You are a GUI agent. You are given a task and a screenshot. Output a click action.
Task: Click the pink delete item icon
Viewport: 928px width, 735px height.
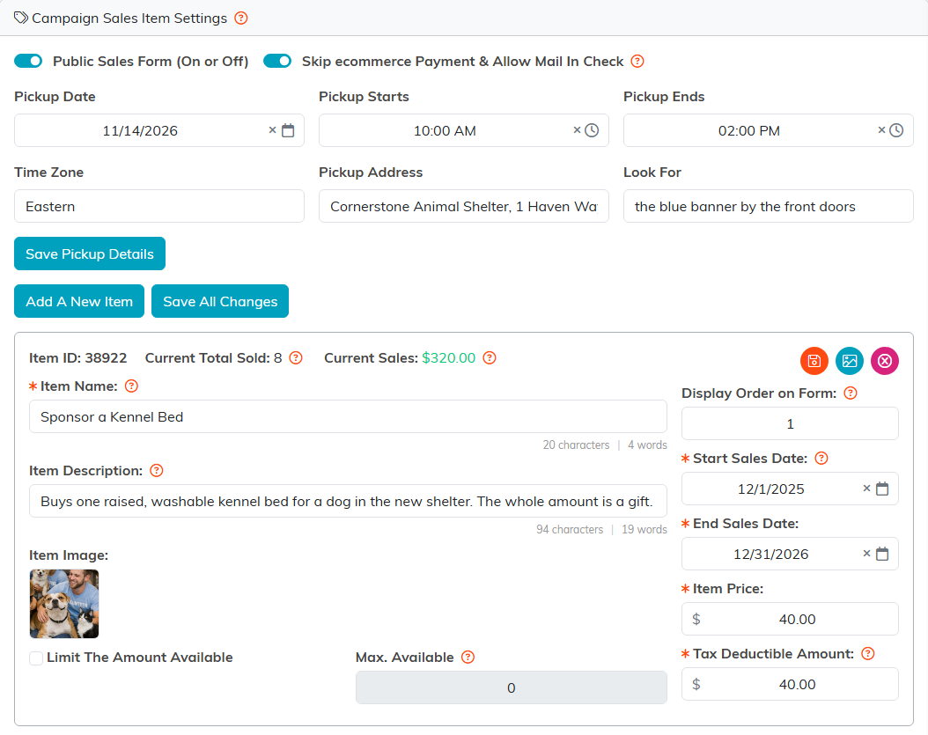click(x=885, y=361)
